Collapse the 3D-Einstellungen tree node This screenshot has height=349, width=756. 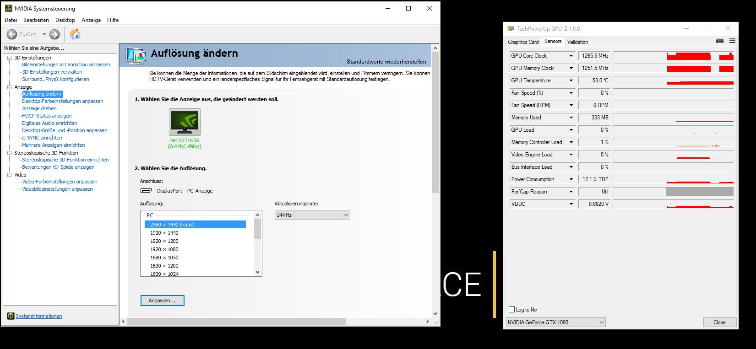pyautogui.click(x=10, y=58)
